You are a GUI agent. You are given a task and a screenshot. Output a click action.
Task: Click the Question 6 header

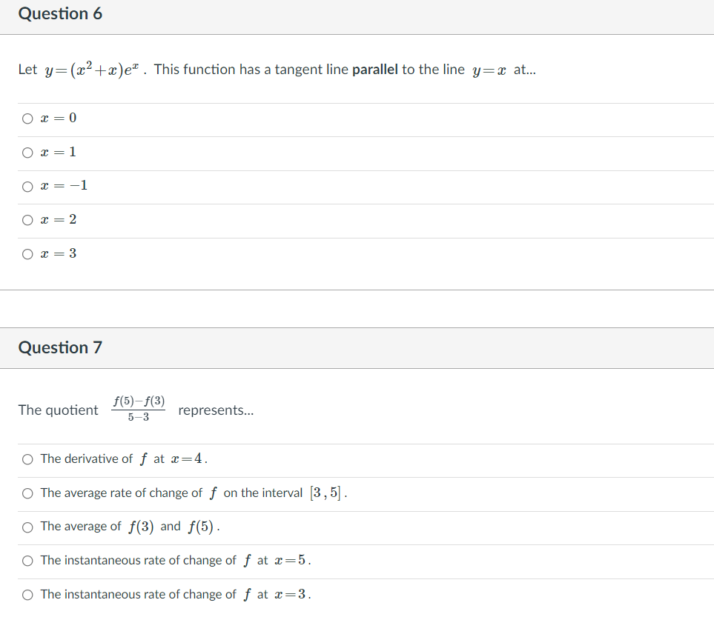61,13
